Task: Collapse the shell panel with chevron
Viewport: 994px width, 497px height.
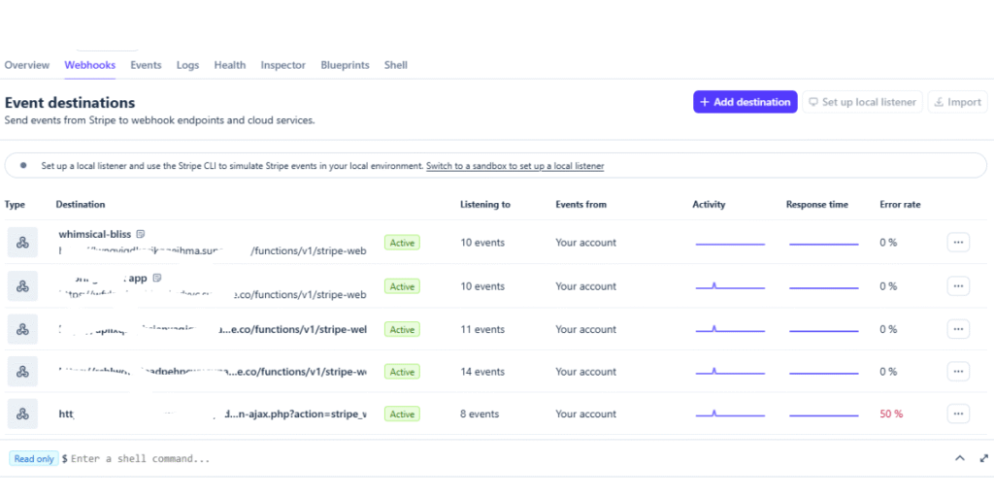Action: tap(960, 458)
